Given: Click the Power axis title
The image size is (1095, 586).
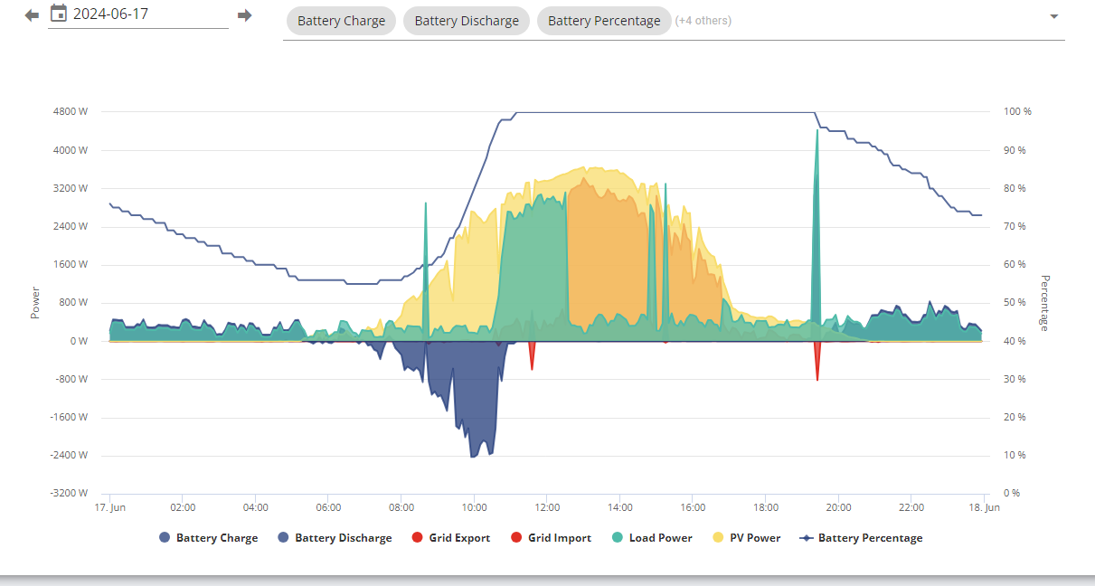Looking at the screenshot, I should click(x=35, y=302).
